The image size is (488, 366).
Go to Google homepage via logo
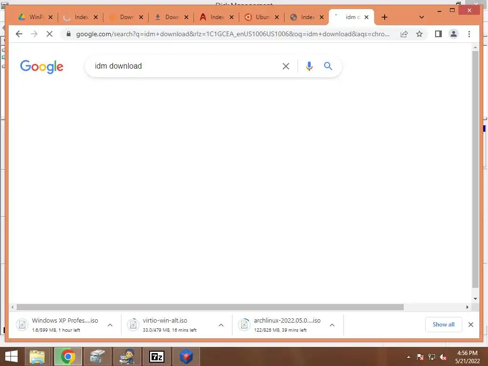tap(42, 67)
